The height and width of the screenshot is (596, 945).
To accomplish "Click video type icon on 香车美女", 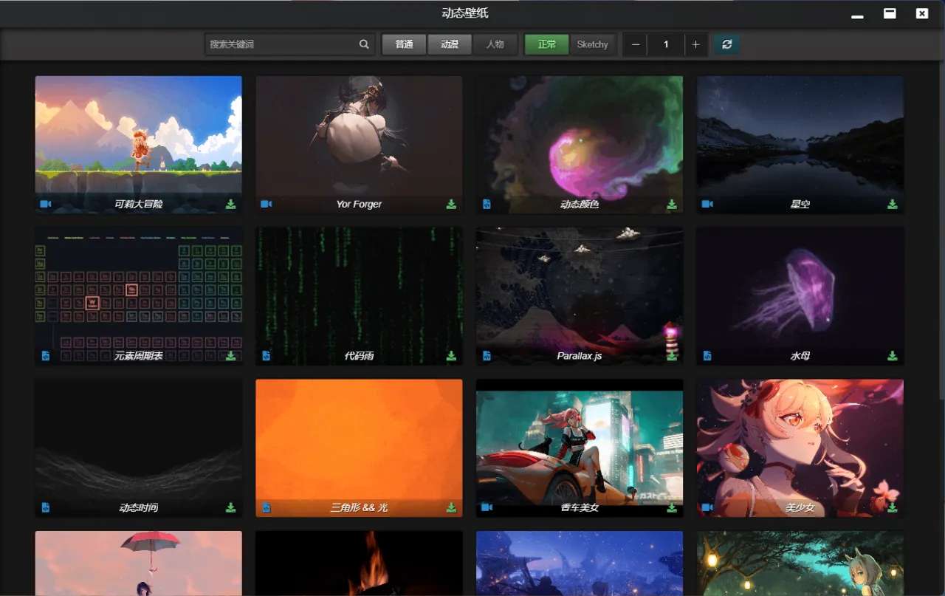I will pos(487,507).
